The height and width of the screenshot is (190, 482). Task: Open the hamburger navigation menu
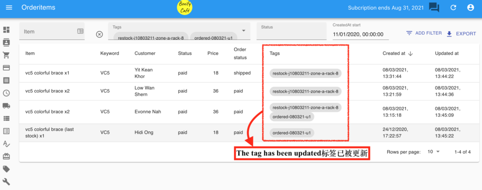point(9,8)
